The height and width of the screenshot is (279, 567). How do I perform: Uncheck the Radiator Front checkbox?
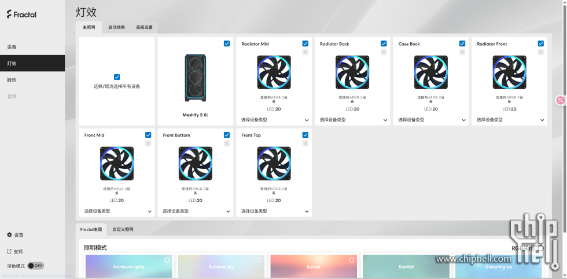click(540, 43)
